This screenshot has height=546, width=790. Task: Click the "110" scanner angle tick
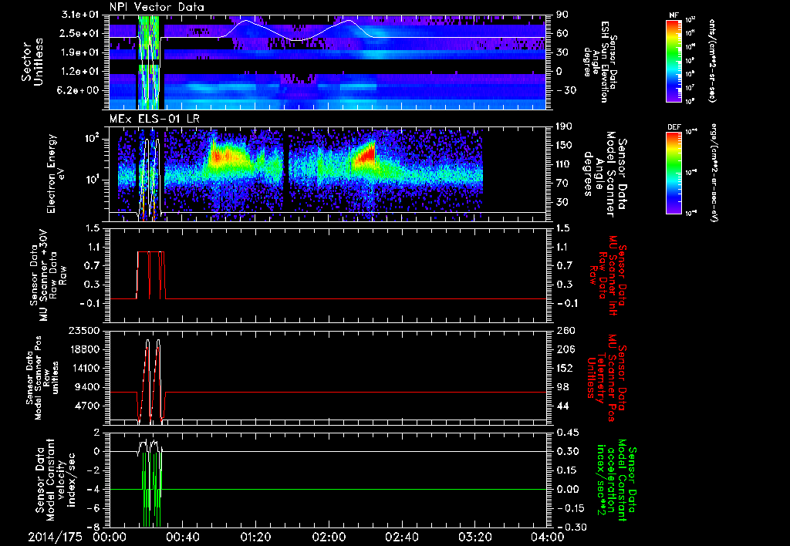[565, 164]
